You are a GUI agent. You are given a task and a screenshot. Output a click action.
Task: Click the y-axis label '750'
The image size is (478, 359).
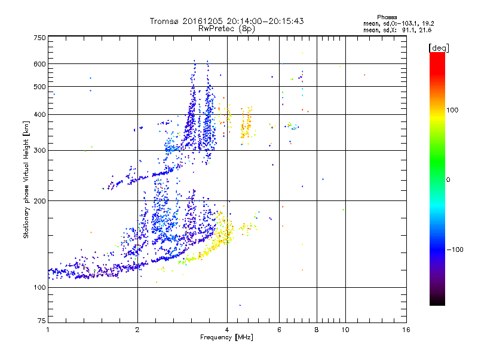[40, 38]
